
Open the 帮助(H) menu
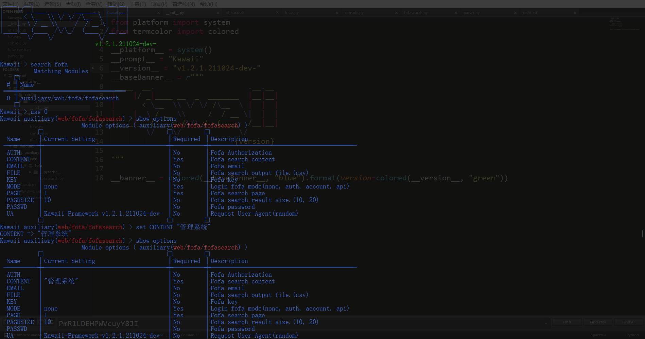[208, 4]
